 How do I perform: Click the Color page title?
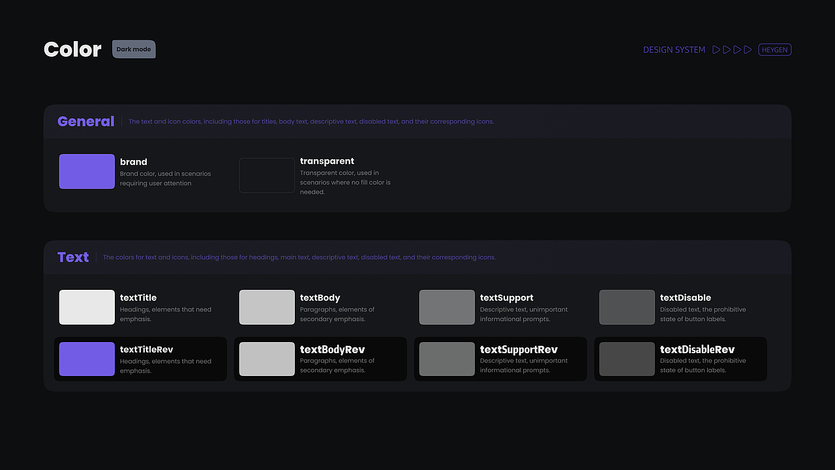click(x=72, y=50)
